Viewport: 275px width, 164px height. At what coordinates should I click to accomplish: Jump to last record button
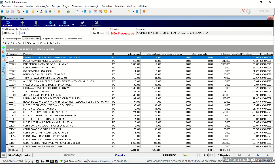pyautogui.click(x=268, y=155)
